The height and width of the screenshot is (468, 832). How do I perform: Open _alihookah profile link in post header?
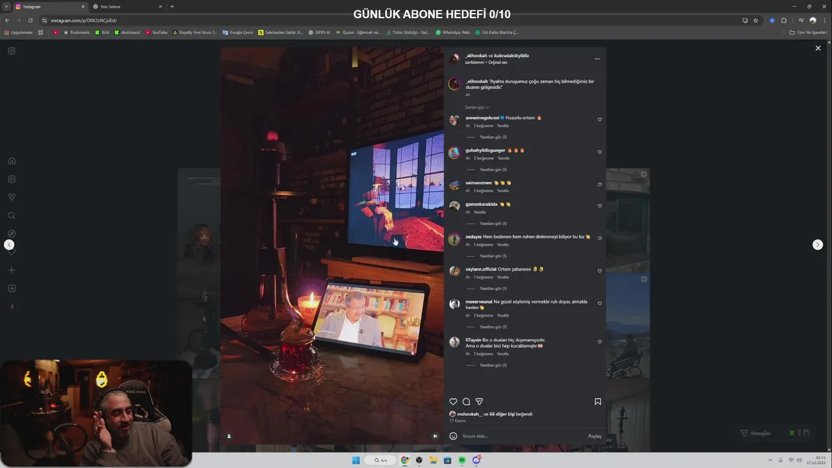(x=476, y=55)
